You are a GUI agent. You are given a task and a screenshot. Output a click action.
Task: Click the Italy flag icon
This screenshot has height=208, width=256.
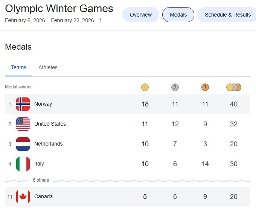point(23,164)
